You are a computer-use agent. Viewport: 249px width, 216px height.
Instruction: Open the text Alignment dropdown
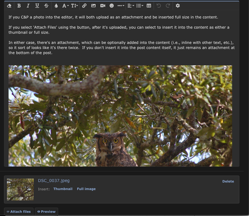[131, 6]
